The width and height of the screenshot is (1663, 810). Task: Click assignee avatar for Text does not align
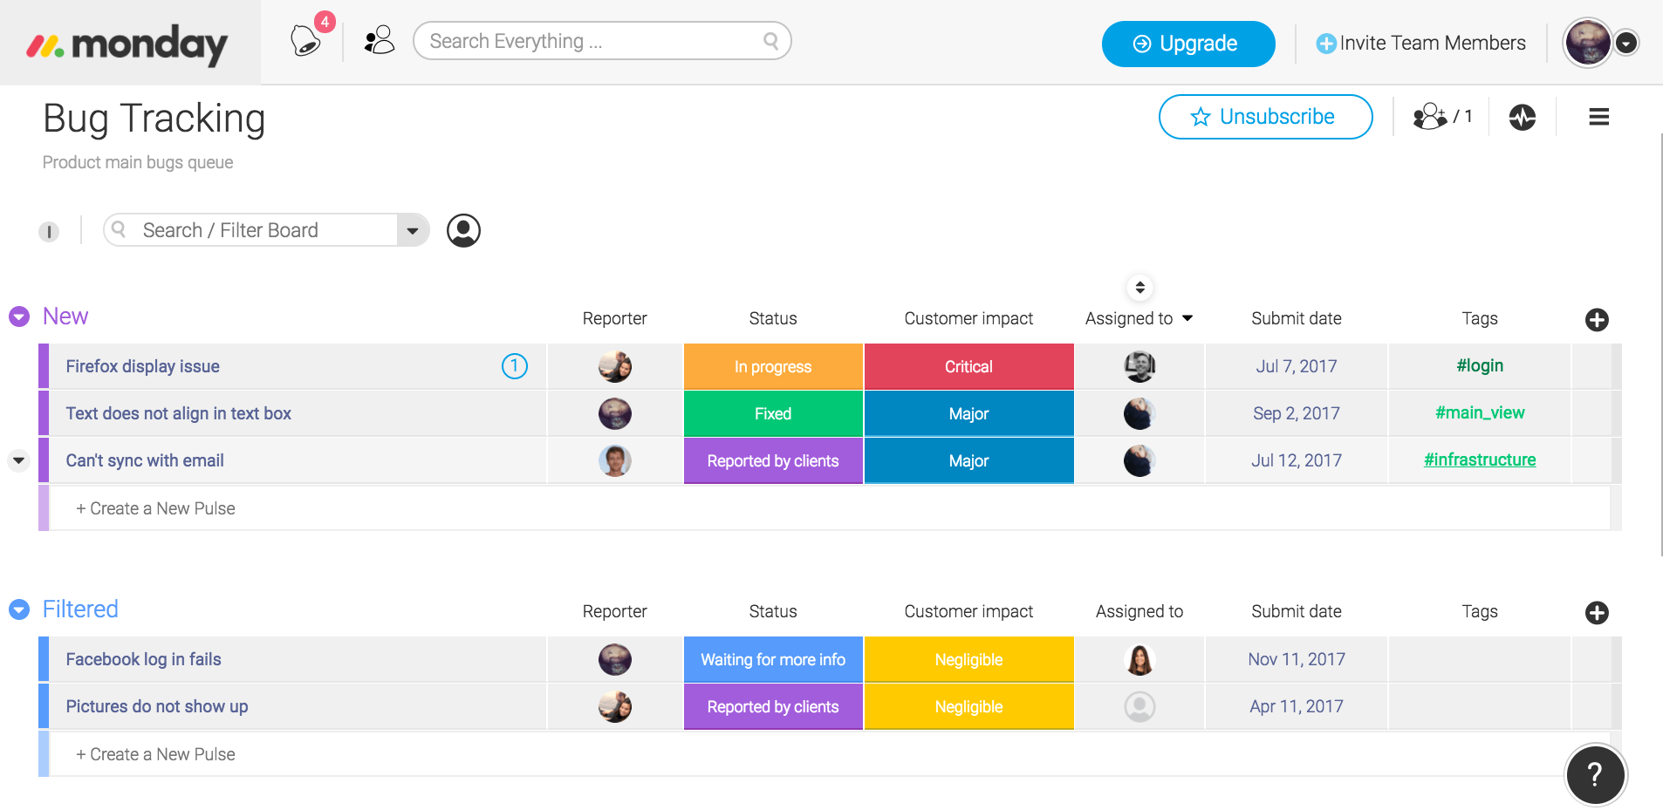point(1139,413)
